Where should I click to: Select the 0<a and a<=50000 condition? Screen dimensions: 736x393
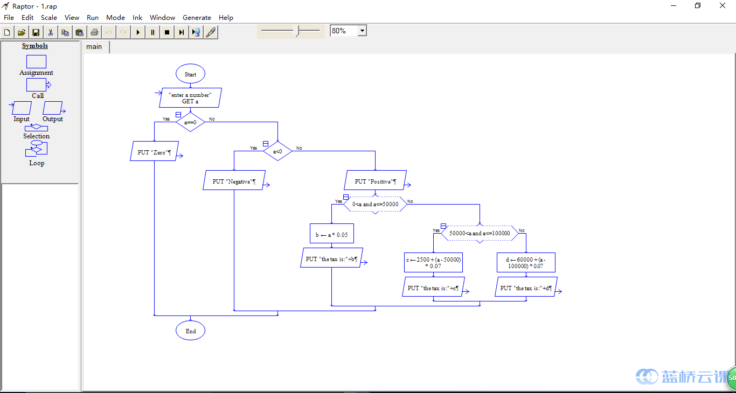click(x=376, y=204)
